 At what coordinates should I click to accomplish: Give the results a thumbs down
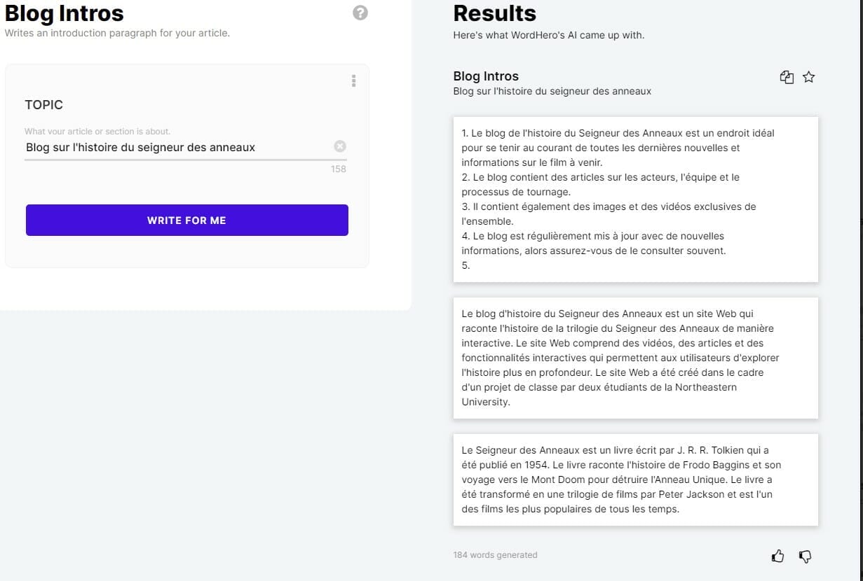[805, 556]
